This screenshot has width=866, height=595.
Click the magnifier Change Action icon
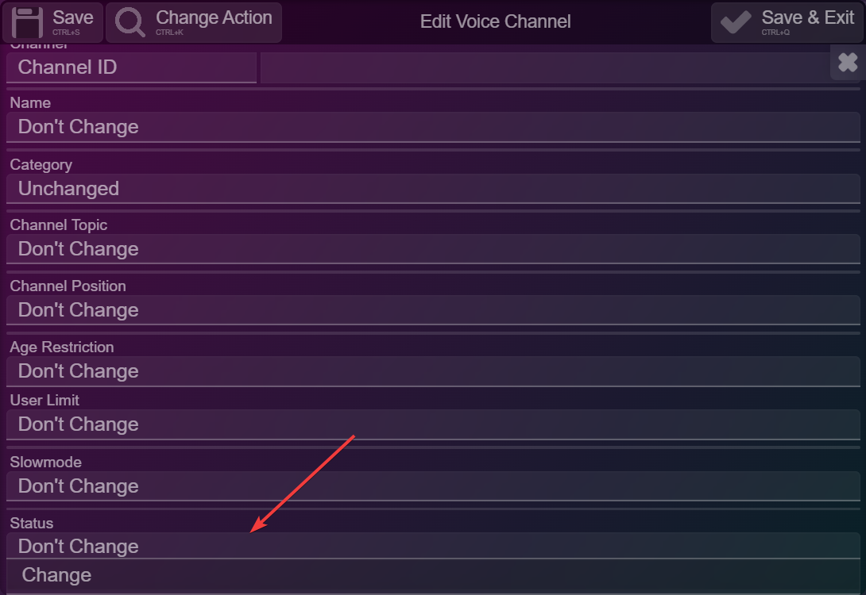[x=130, y=22]
